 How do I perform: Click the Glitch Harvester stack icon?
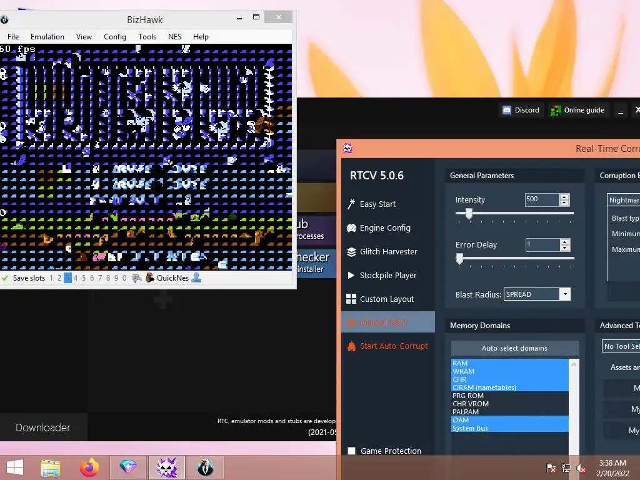[351, 251]
